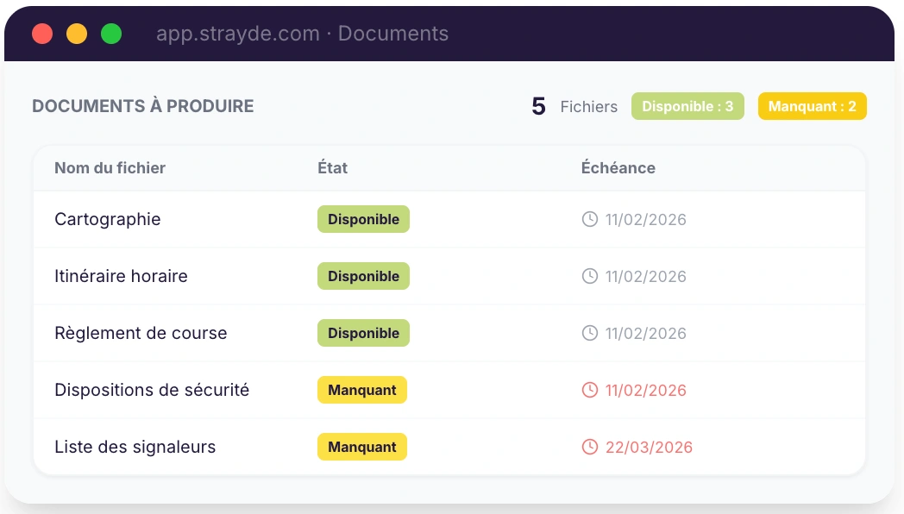Image resolution: width=904 pixels, height=514 pixels.
Task: Click the red clock icon for Dispositions de sécurité
Action: [590, 390]
